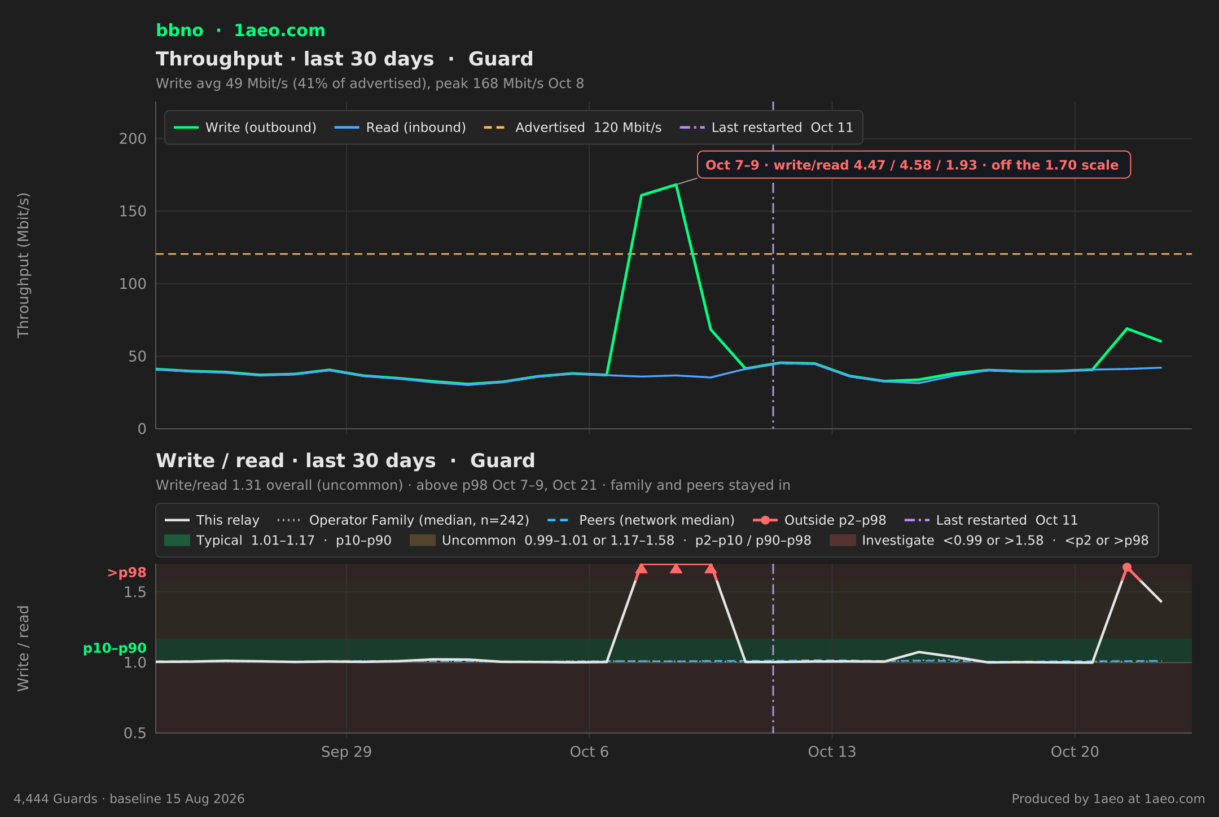Click the 'Write avg 49 Mbit/s' subtitle
Viewport: 1219px width, 817px height.
coord(370,84)
